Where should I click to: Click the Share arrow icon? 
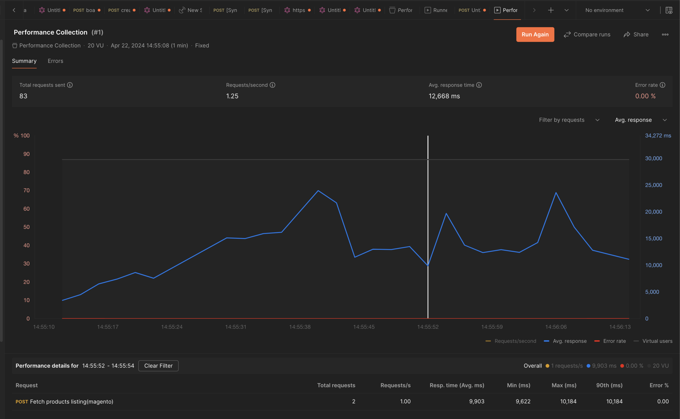pyautogui.click(x=627, y=34)
